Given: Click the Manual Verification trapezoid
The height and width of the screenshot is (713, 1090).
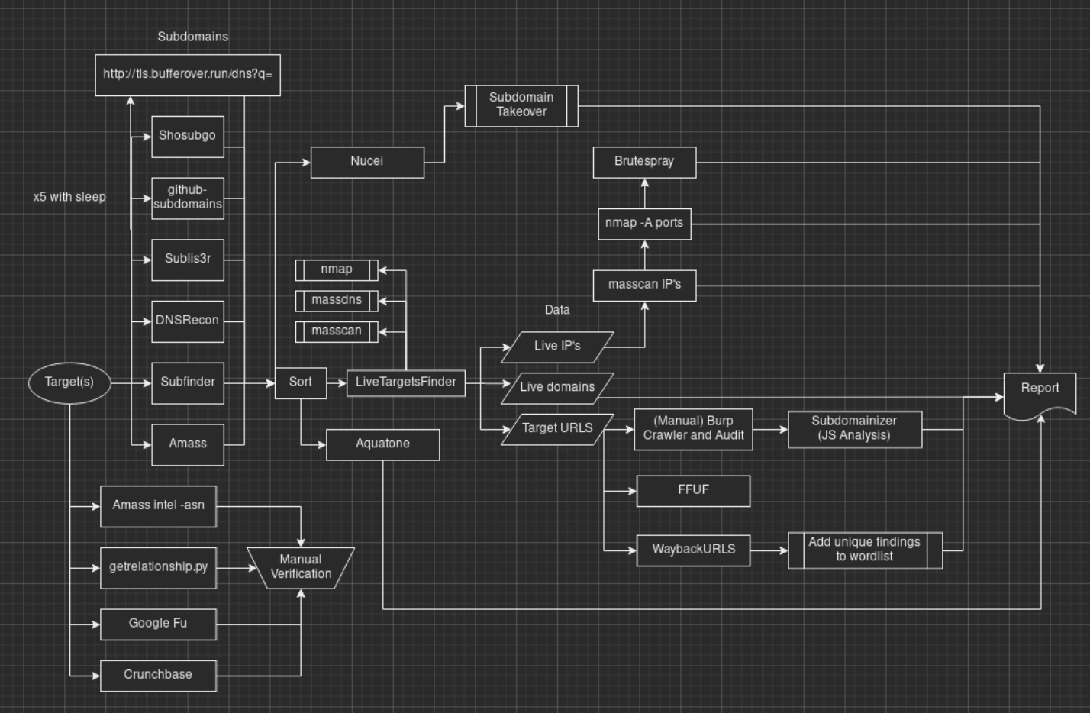Looking at the screenshot, I should [x=301, y=568].
